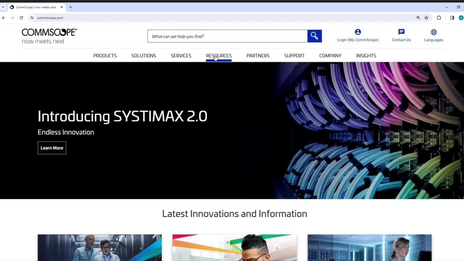
Task: Open a new tab with plus button
Action: coord(70,7)
